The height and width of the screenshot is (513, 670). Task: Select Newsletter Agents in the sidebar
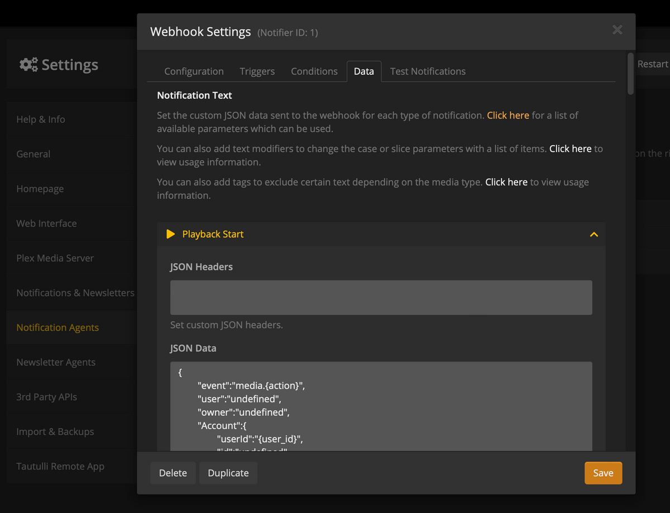[56, 362]
